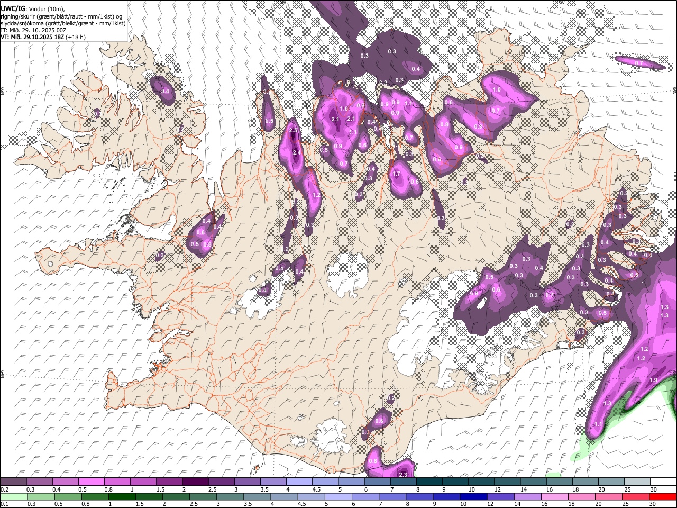
Task: Click the bright pink snow-scale swatch labeled 0.5
Action: (91, 482)
